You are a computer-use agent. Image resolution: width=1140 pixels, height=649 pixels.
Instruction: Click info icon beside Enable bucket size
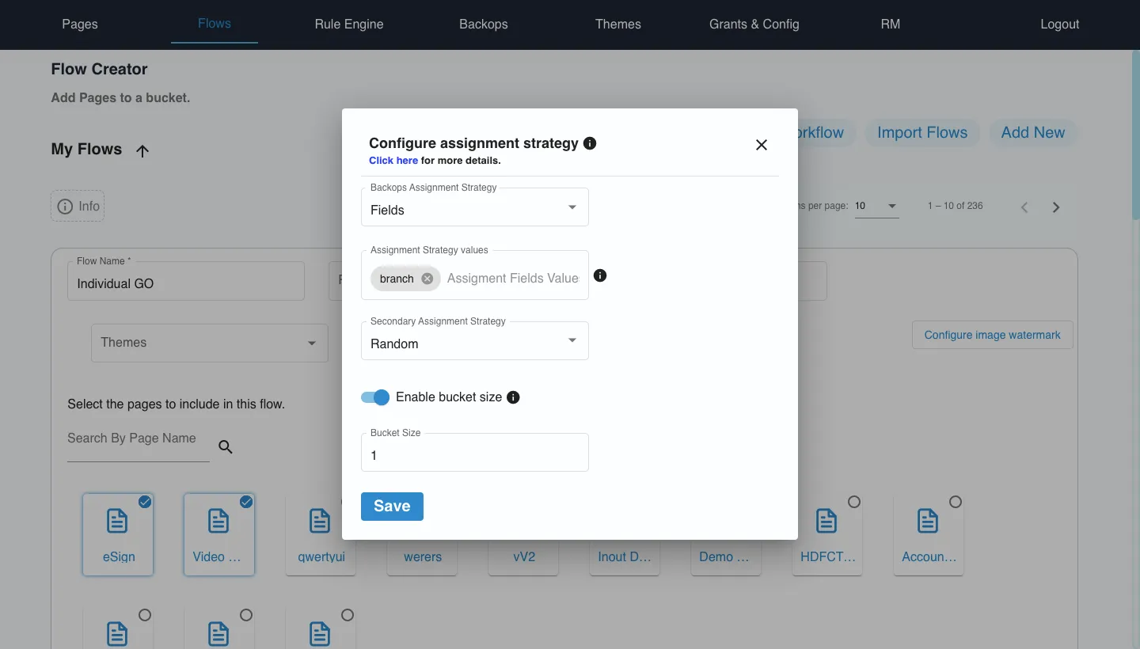[x=513, y=397]
